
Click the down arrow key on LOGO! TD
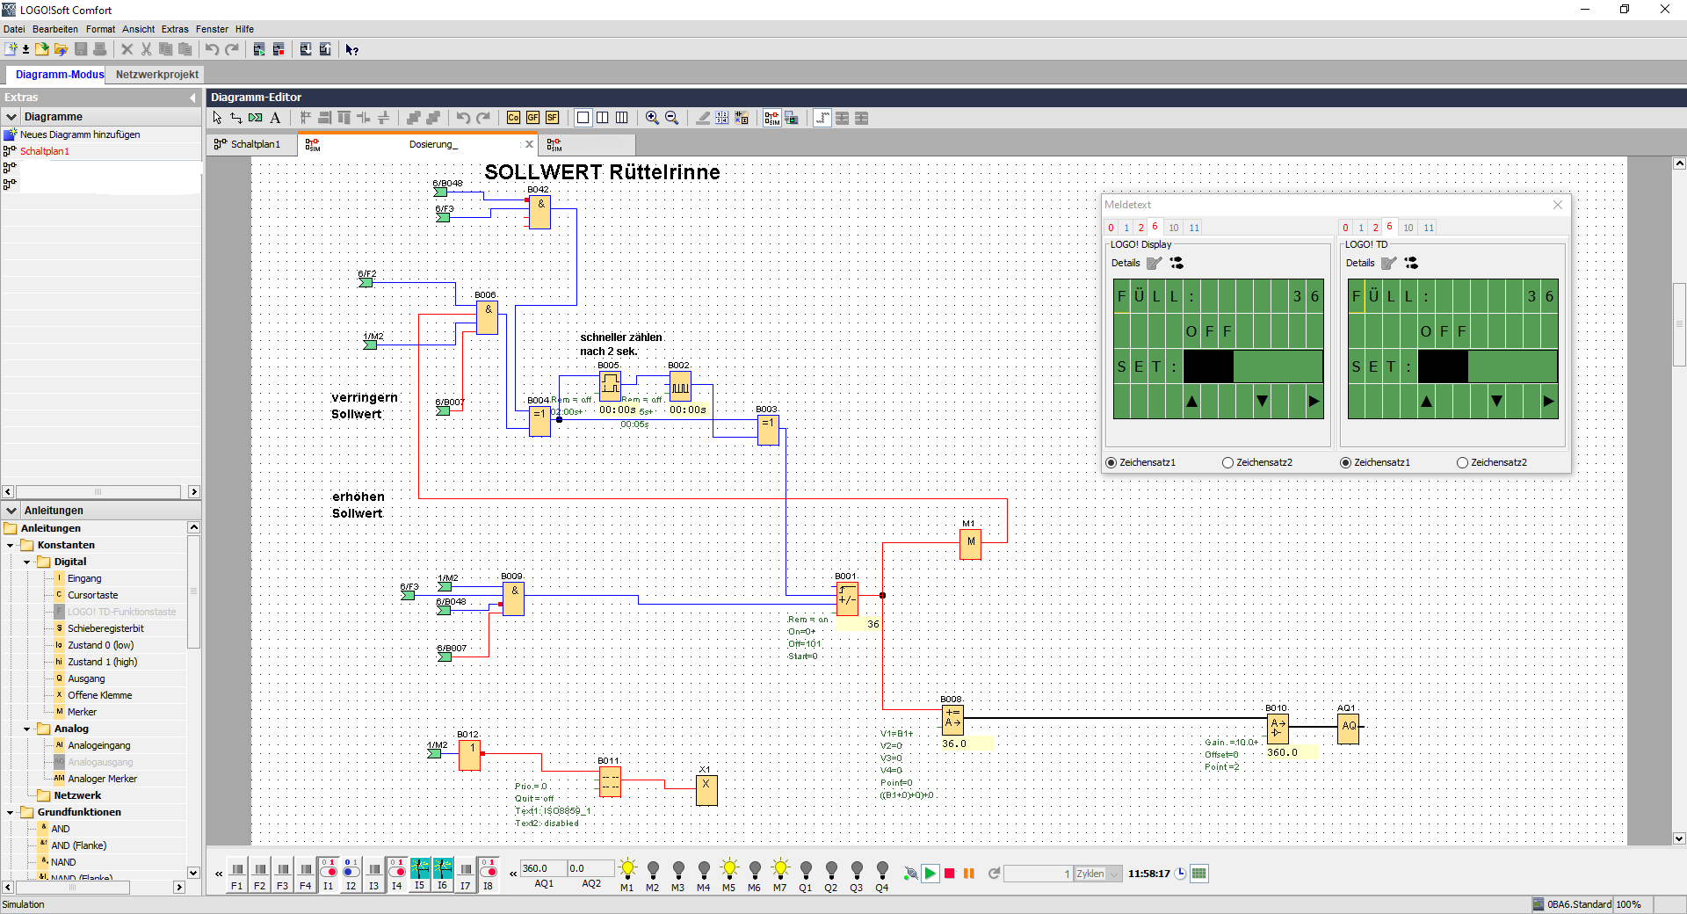(x=1496, y=402)
